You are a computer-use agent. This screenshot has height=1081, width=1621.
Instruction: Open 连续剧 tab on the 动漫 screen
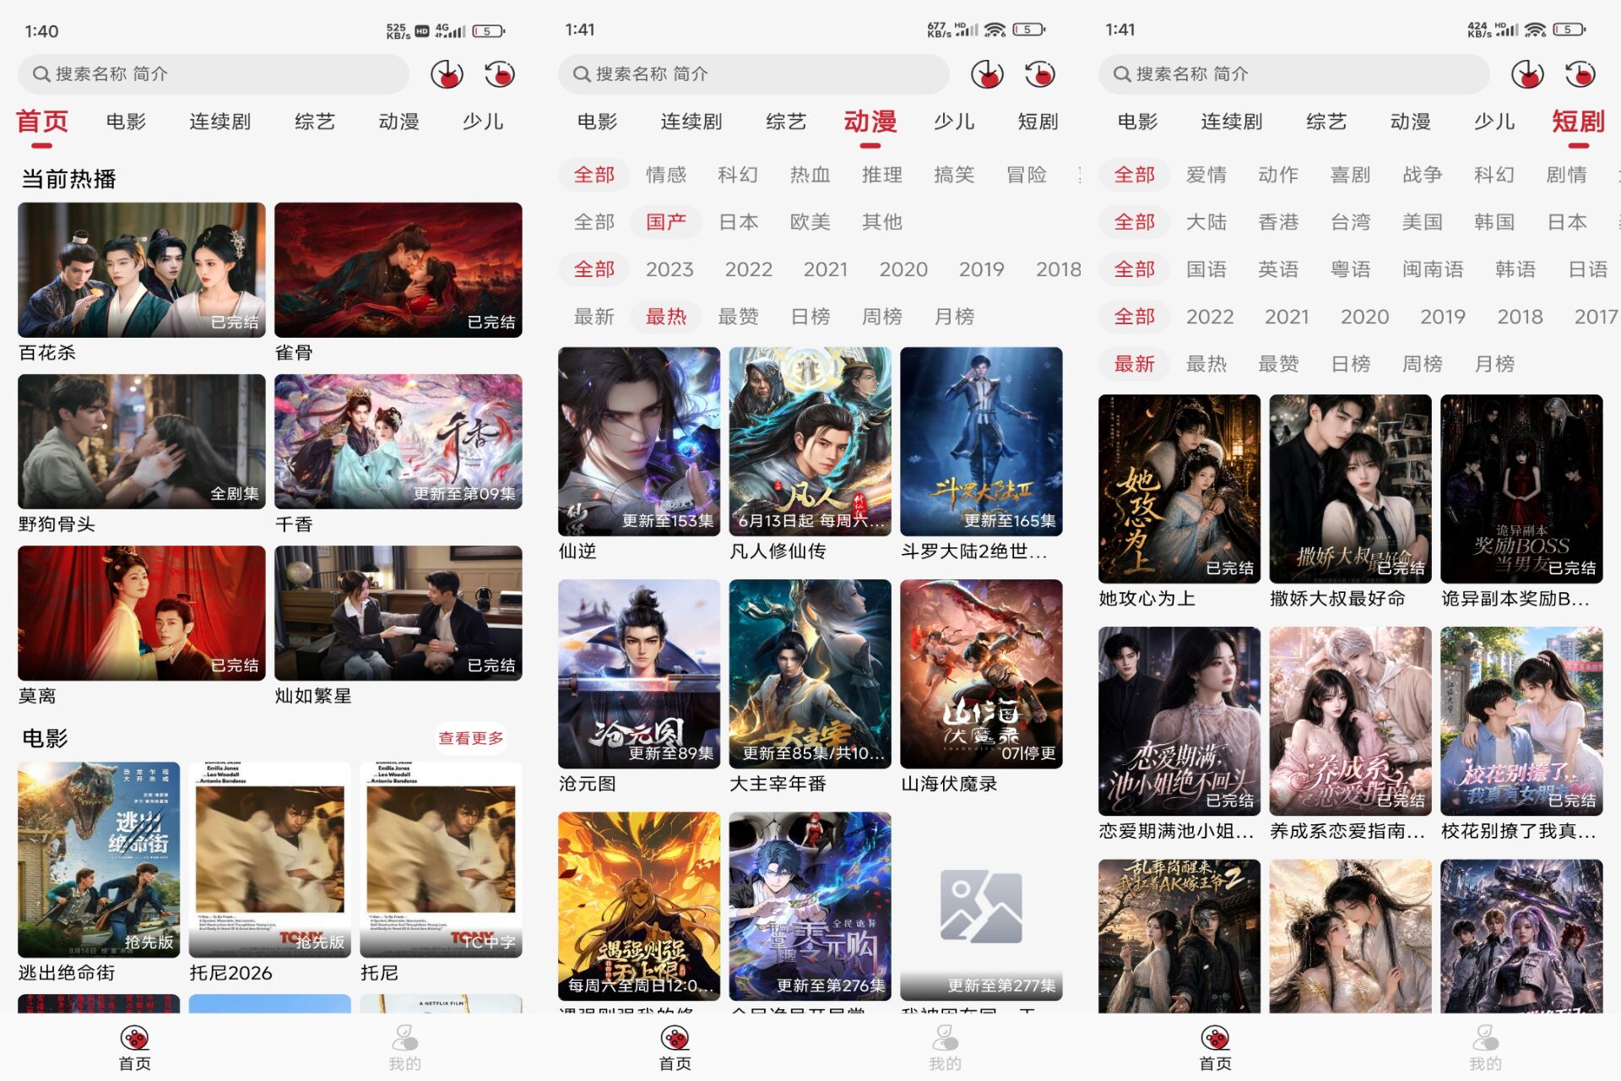691,122
